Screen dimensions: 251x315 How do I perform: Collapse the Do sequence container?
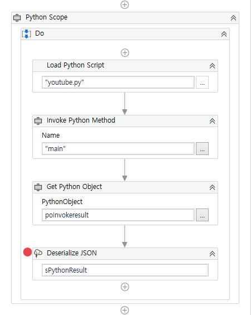[224, 34]
